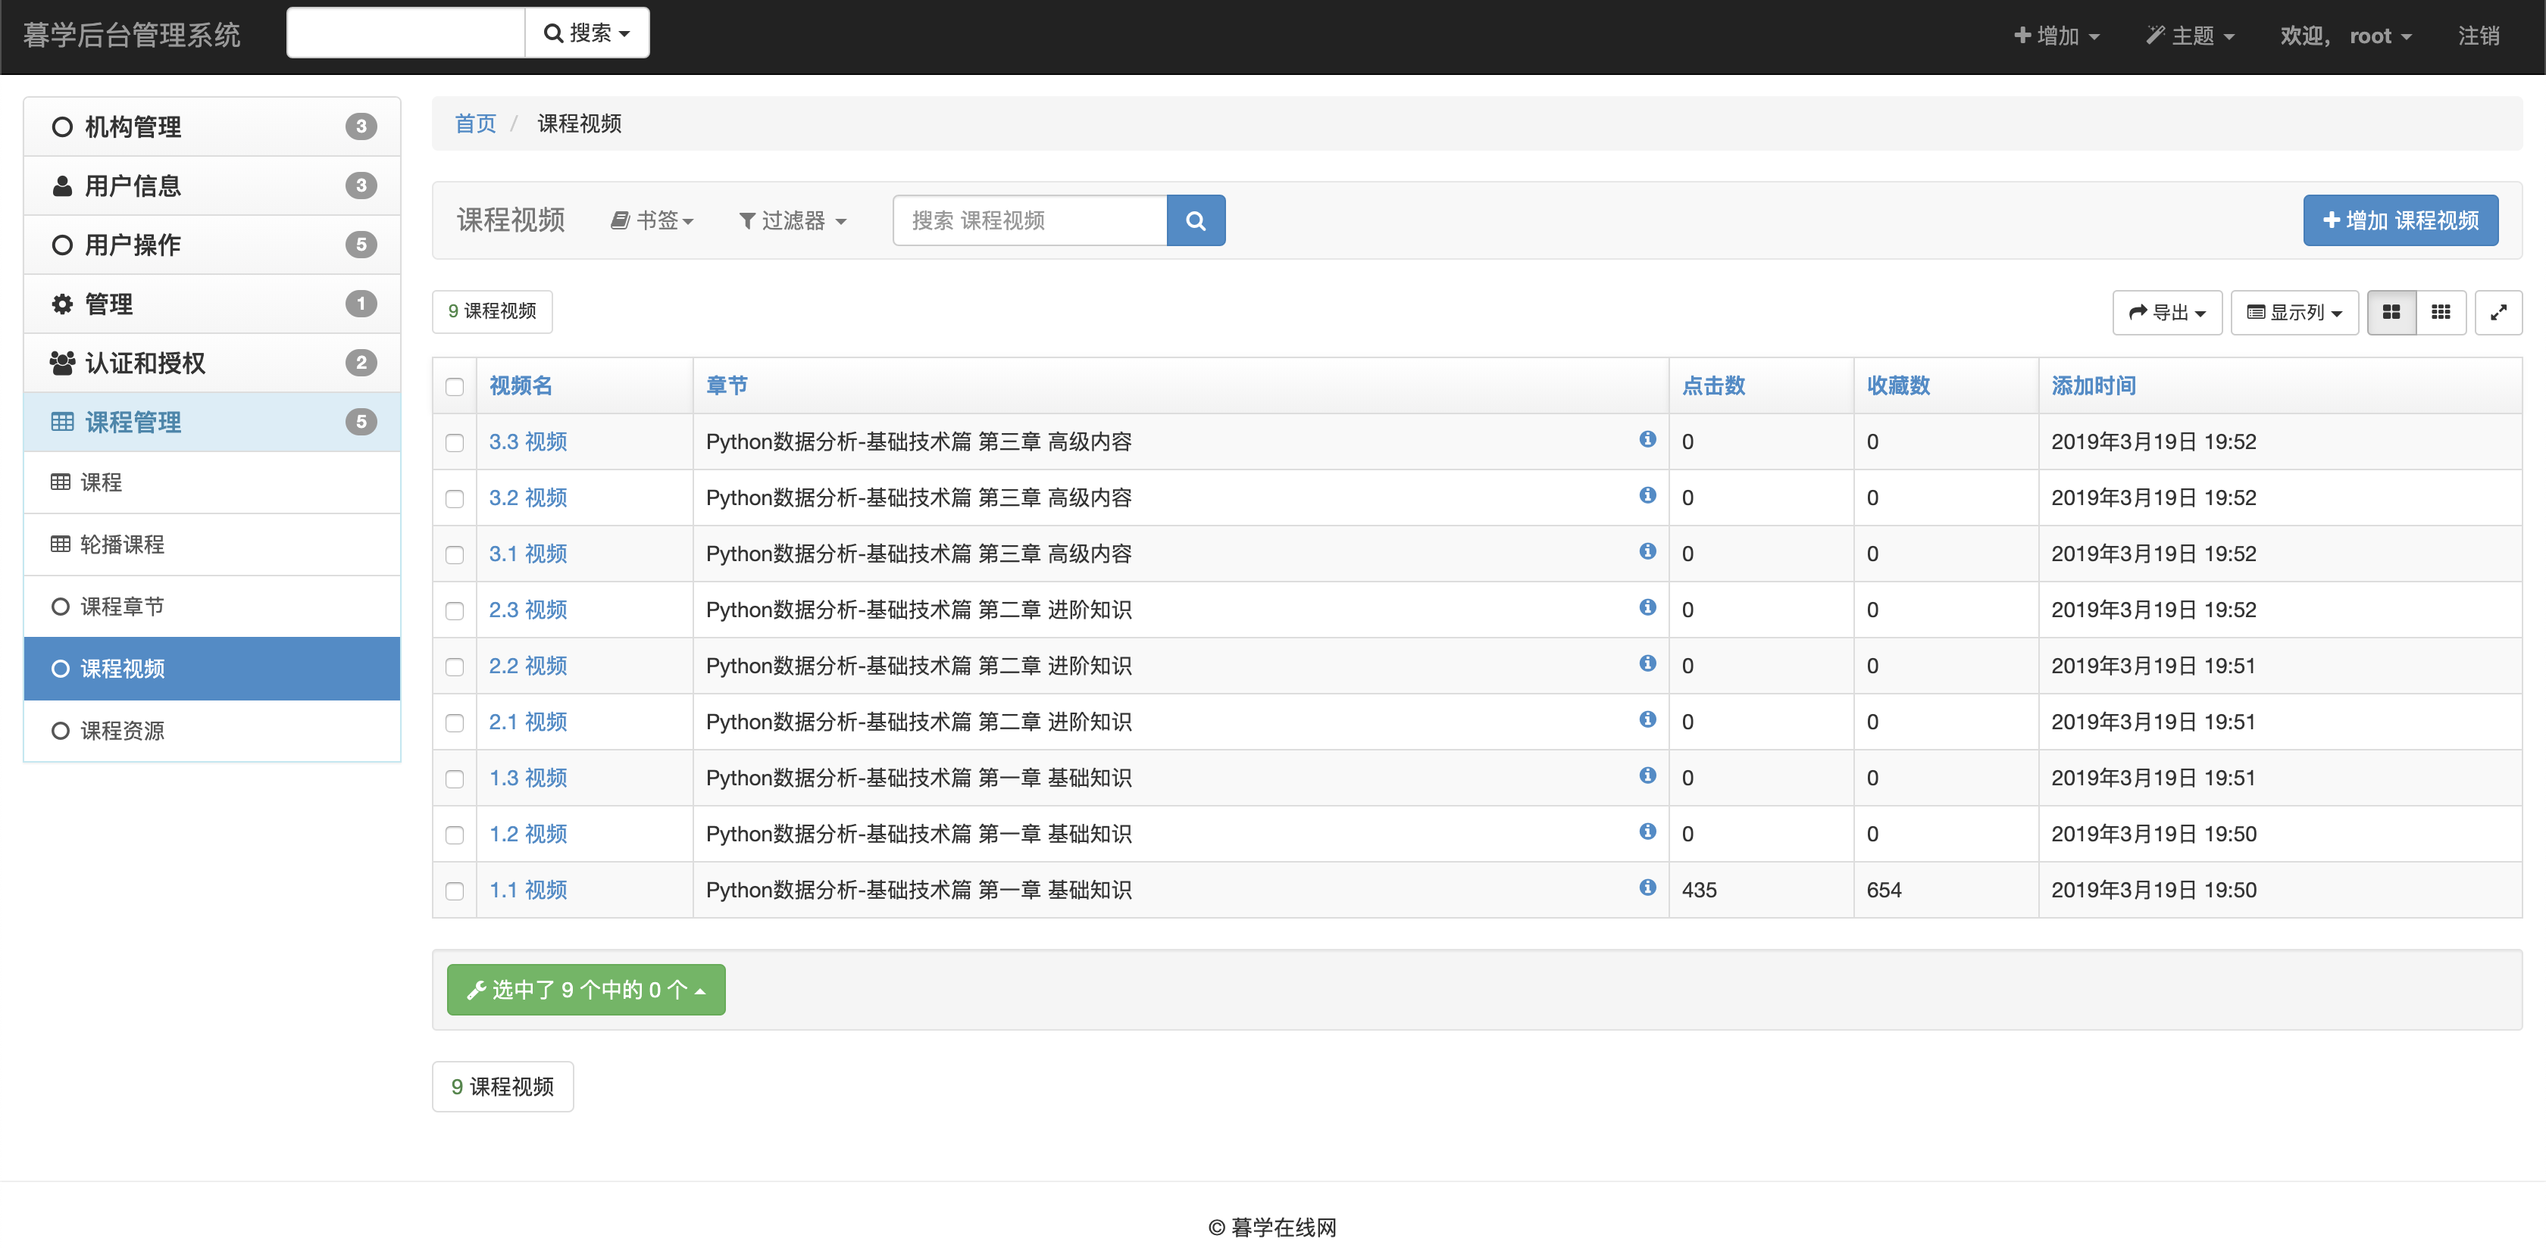
Task: Open the 3.1 视频 link
Action: (x=528, y=554)
